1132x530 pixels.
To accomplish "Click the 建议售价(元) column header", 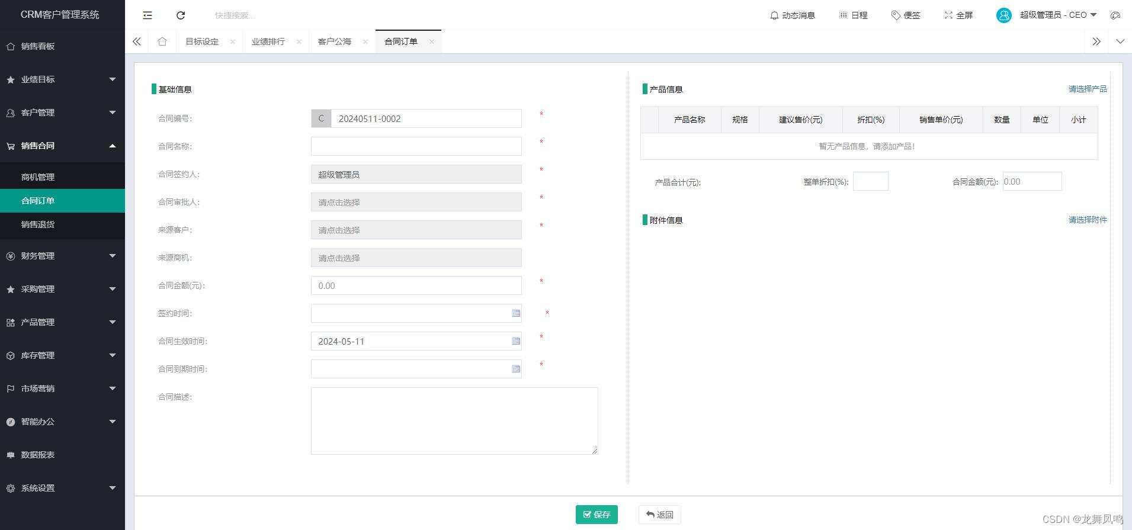I will point(801,120).
